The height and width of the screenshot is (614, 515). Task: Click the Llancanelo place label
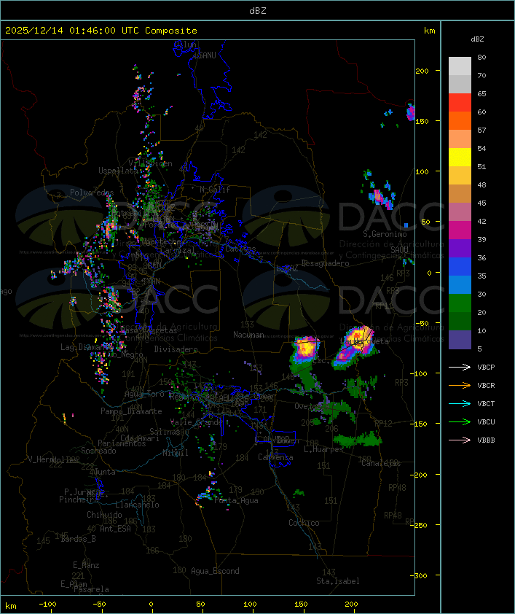[x=137, y=505]
